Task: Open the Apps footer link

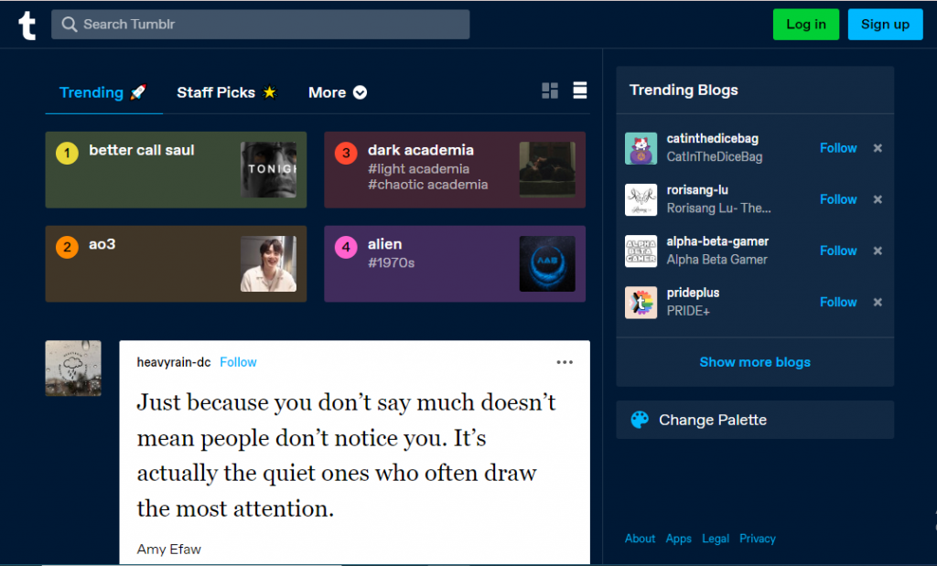Action: [x=678, y=539]
